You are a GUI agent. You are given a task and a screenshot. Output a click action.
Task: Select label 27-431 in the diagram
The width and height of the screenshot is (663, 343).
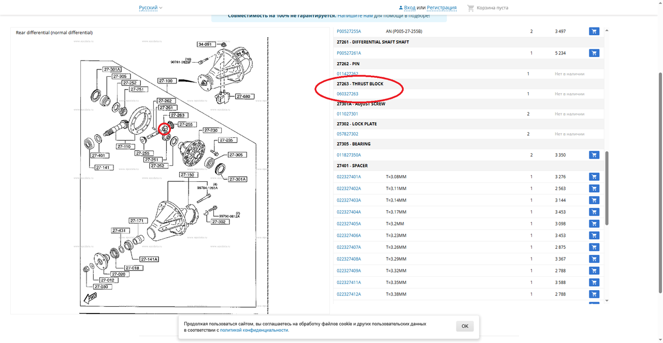(x=120, y=230)
